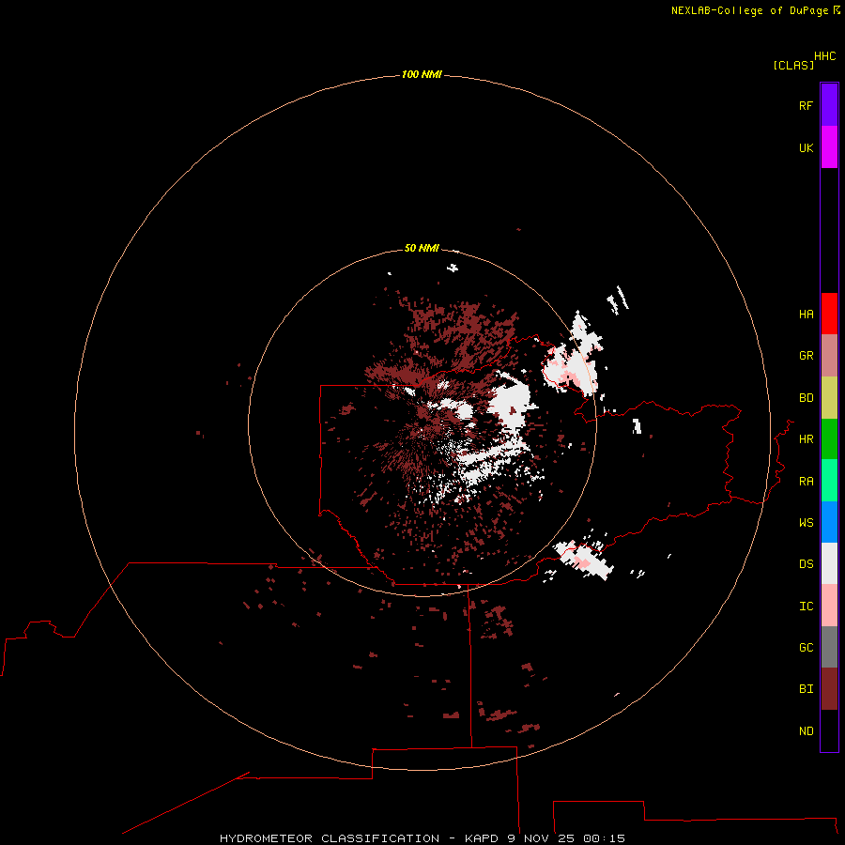Pick the DS white legend swatch
Image resolution: width=845 pixels, height=845 pixels.
pos(829,563)
